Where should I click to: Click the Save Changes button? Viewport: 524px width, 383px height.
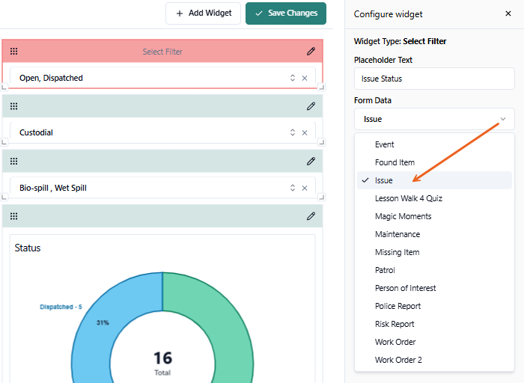pyautogui.click(x=286, y=13)
